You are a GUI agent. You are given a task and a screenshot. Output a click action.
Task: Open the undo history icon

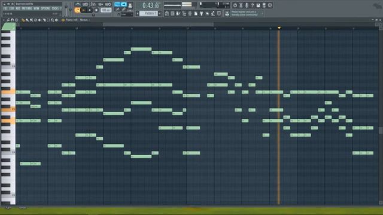(x=235, y=5)
